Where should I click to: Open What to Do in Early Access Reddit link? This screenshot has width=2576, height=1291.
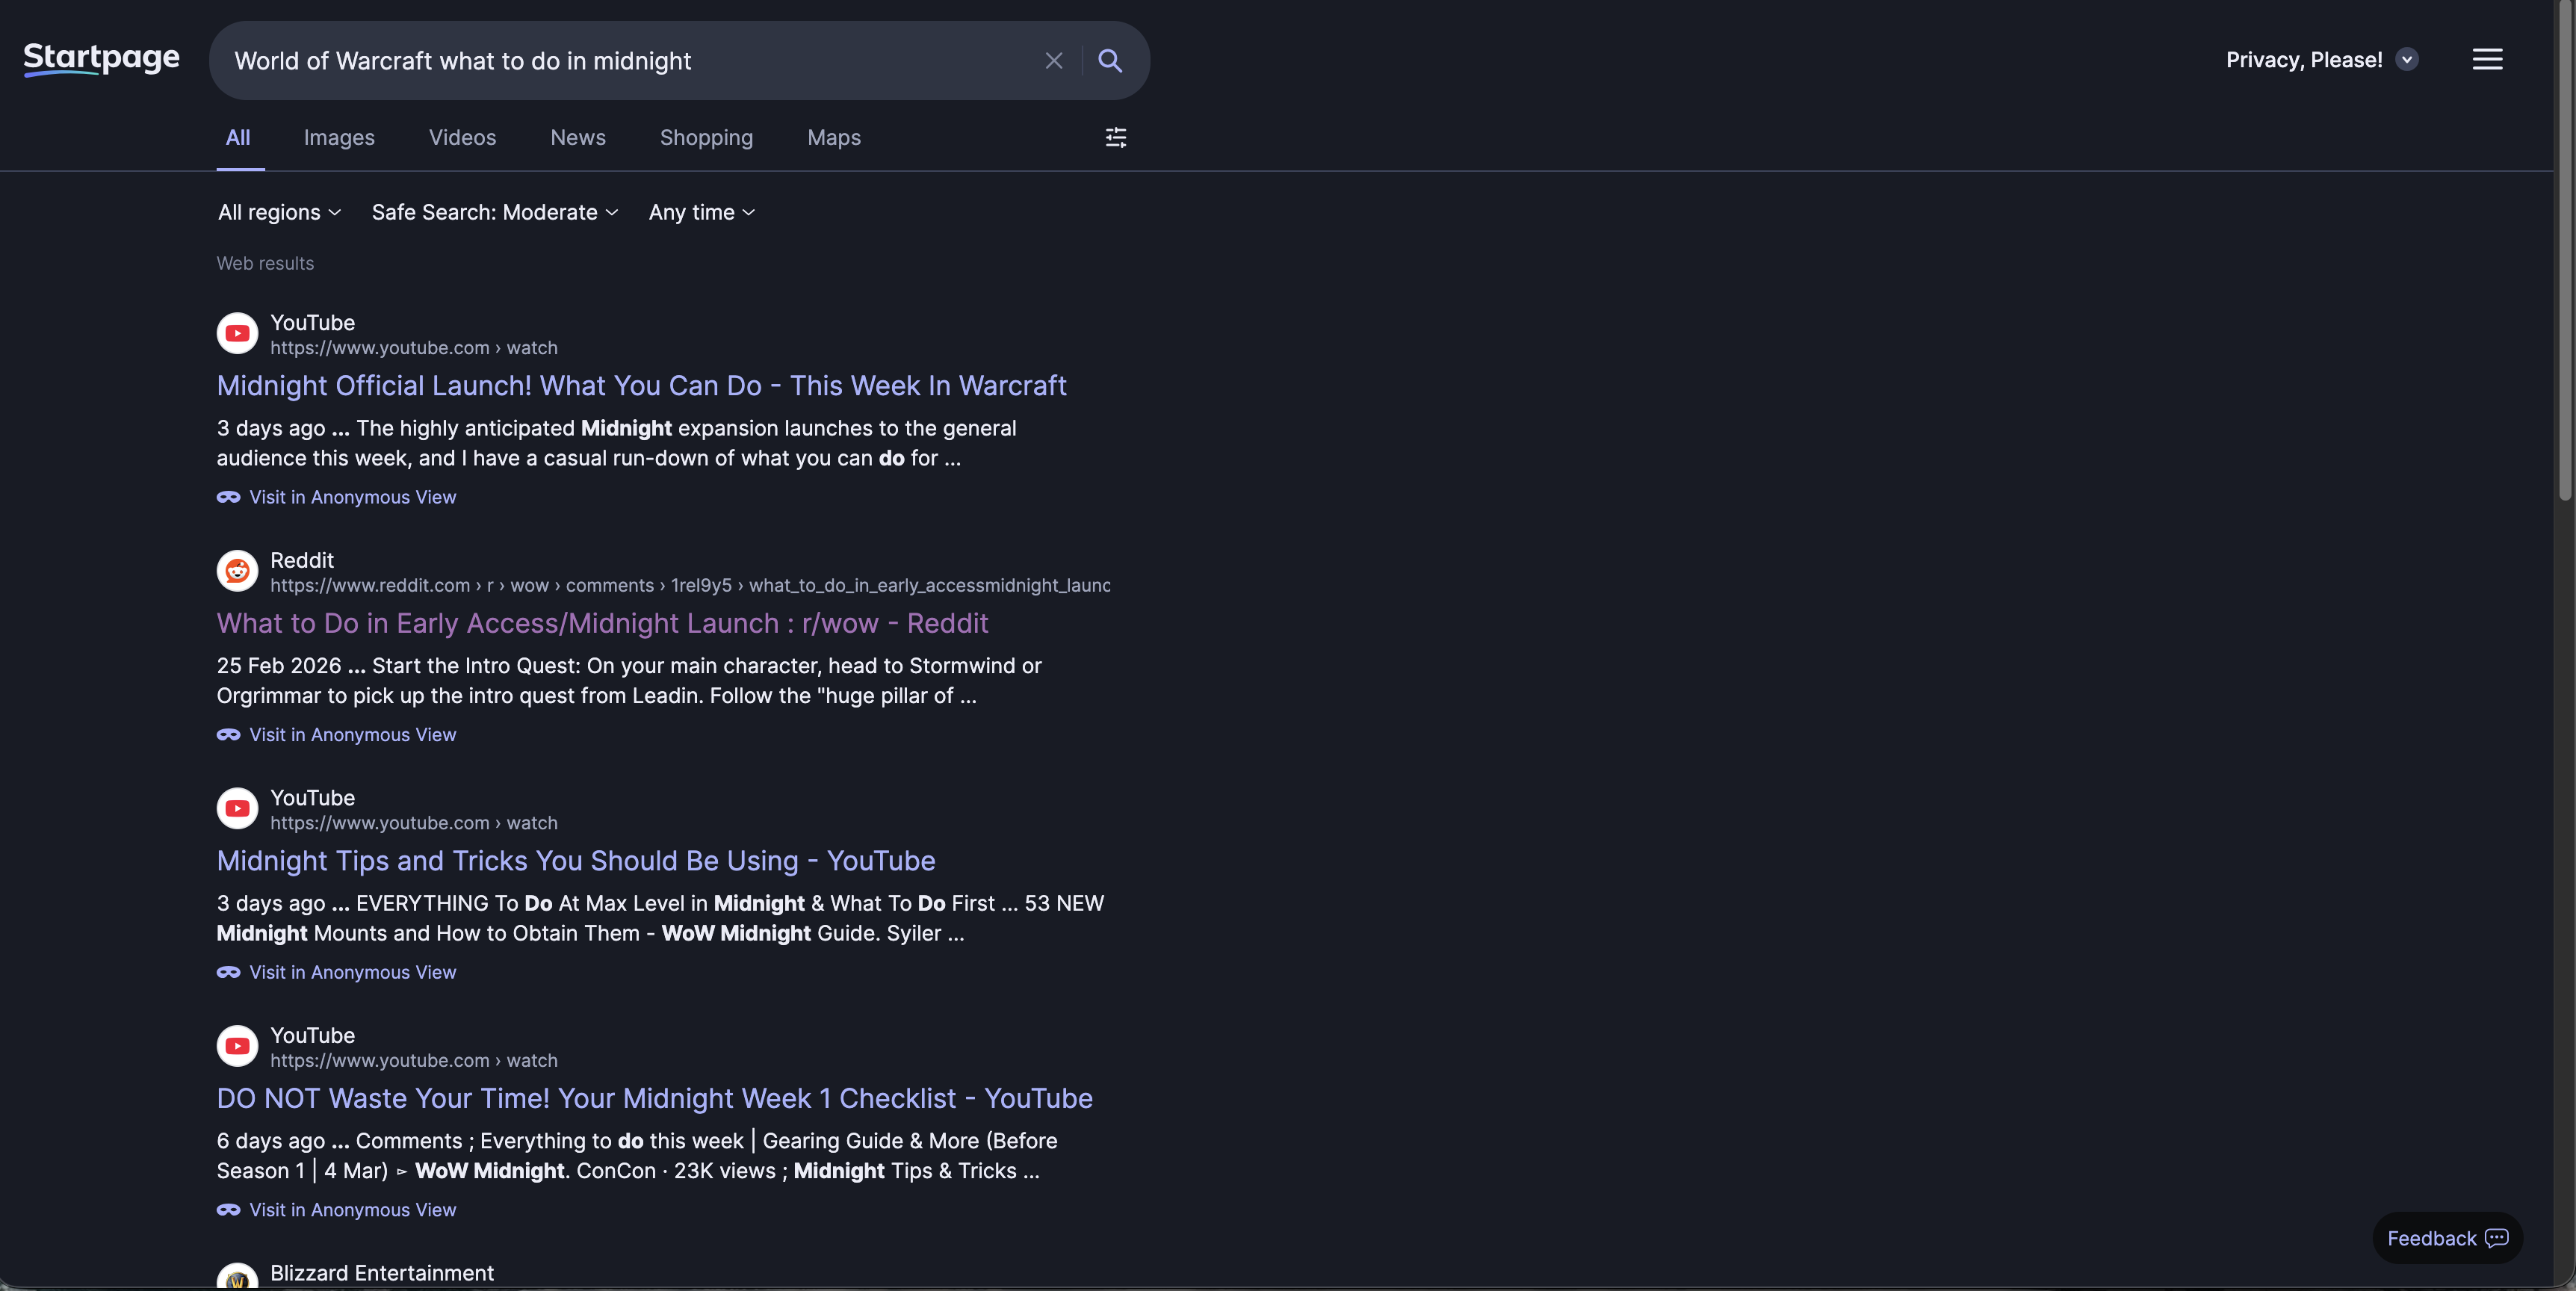tap(603, 623)
